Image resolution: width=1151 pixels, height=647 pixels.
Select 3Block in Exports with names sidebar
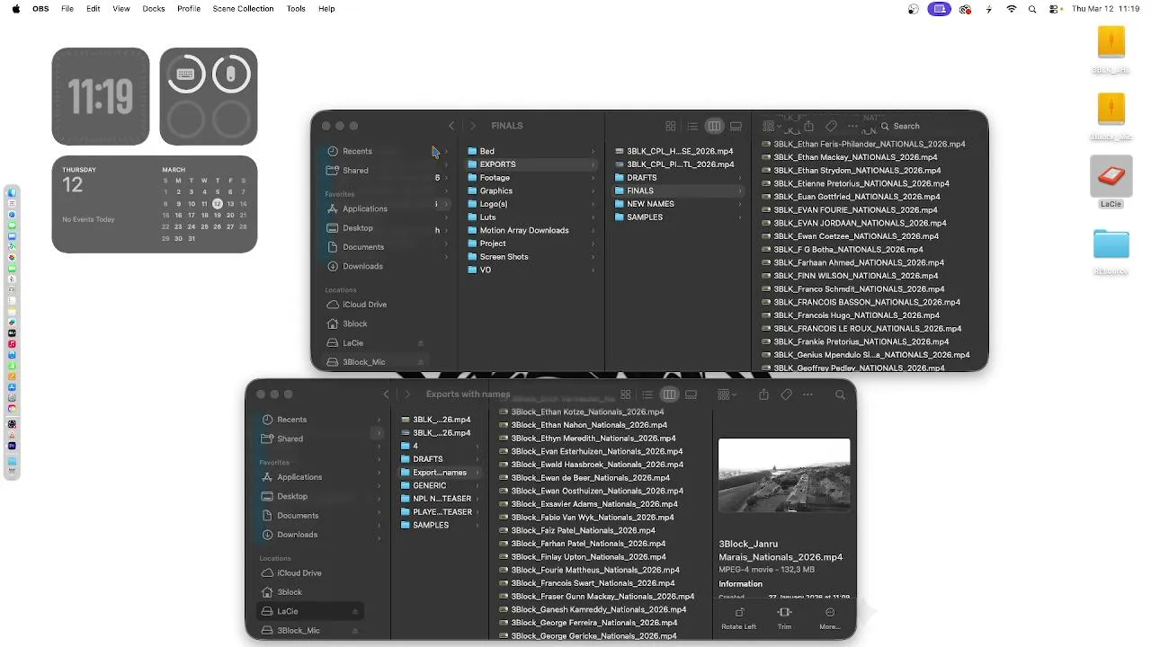290,592
